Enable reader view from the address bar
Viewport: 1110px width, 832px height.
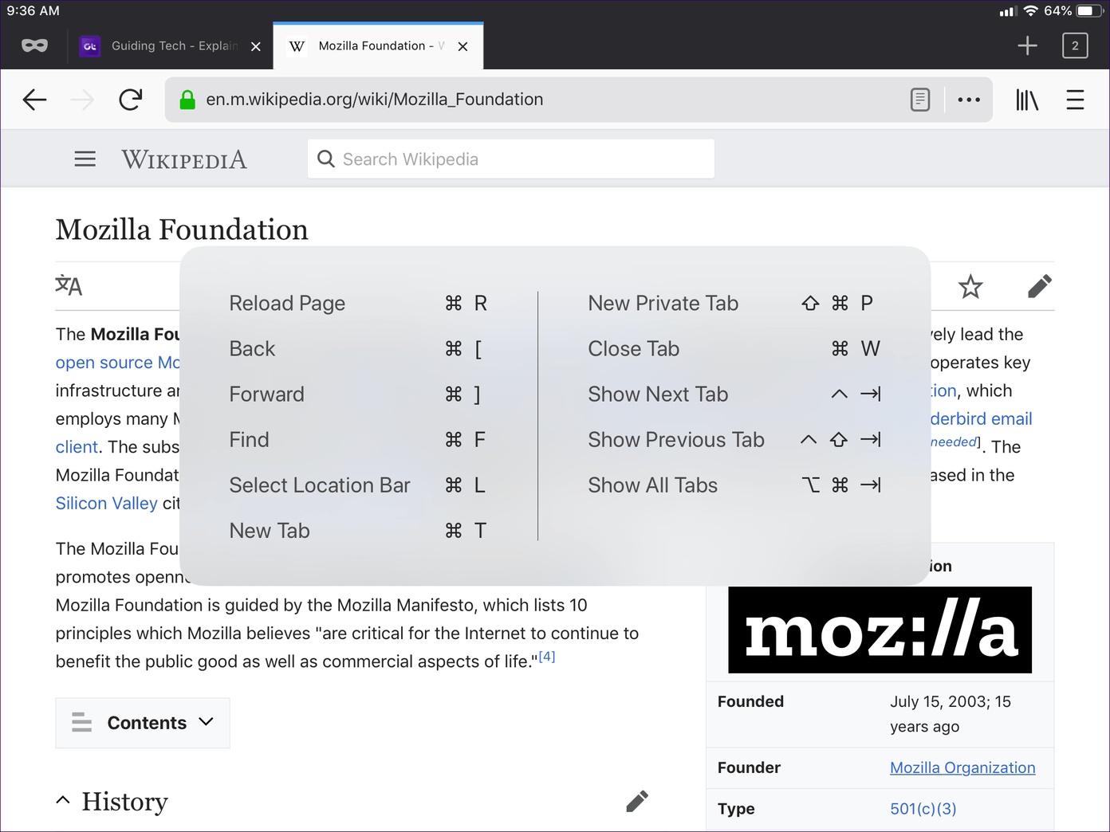pyautogui.click(x=920, y=100)
